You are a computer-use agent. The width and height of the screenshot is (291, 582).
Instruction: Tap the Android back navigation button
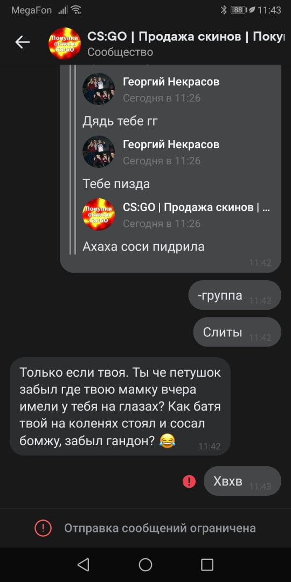click(83, 565)
